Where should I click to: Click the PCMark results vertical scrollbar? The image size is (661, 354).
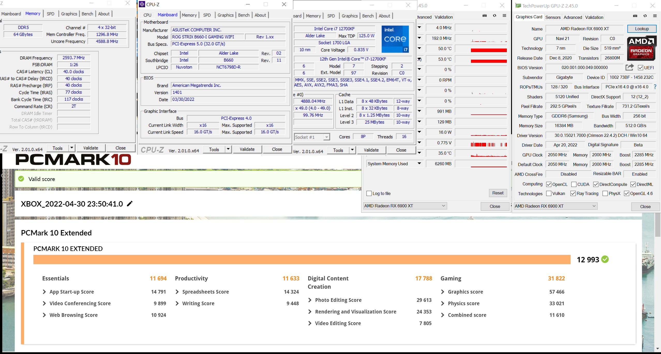pos(658,225)
